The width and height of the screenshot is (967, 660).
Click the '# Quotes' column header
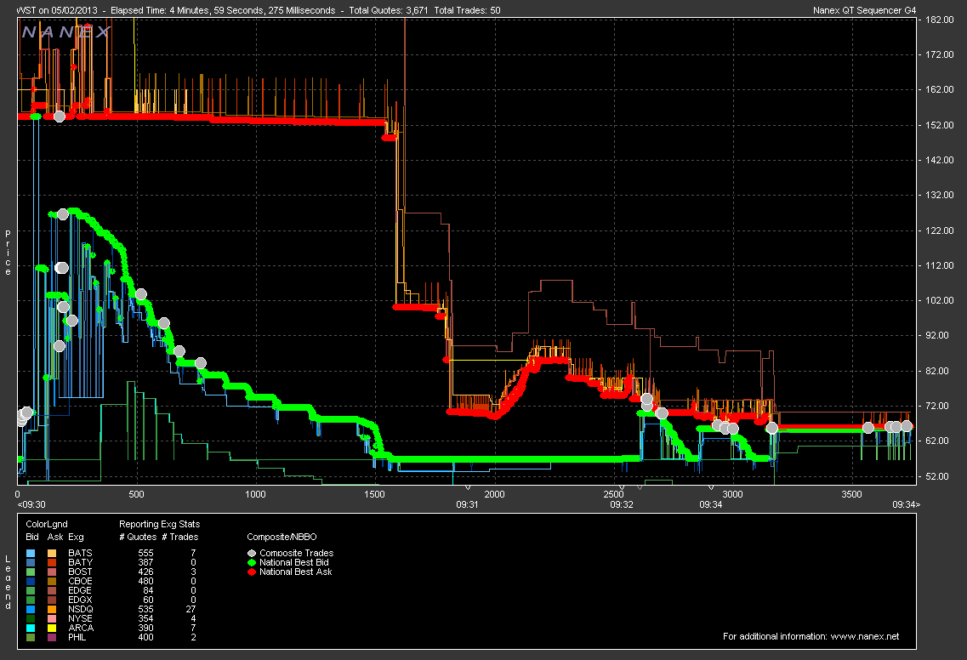(138, 538)
